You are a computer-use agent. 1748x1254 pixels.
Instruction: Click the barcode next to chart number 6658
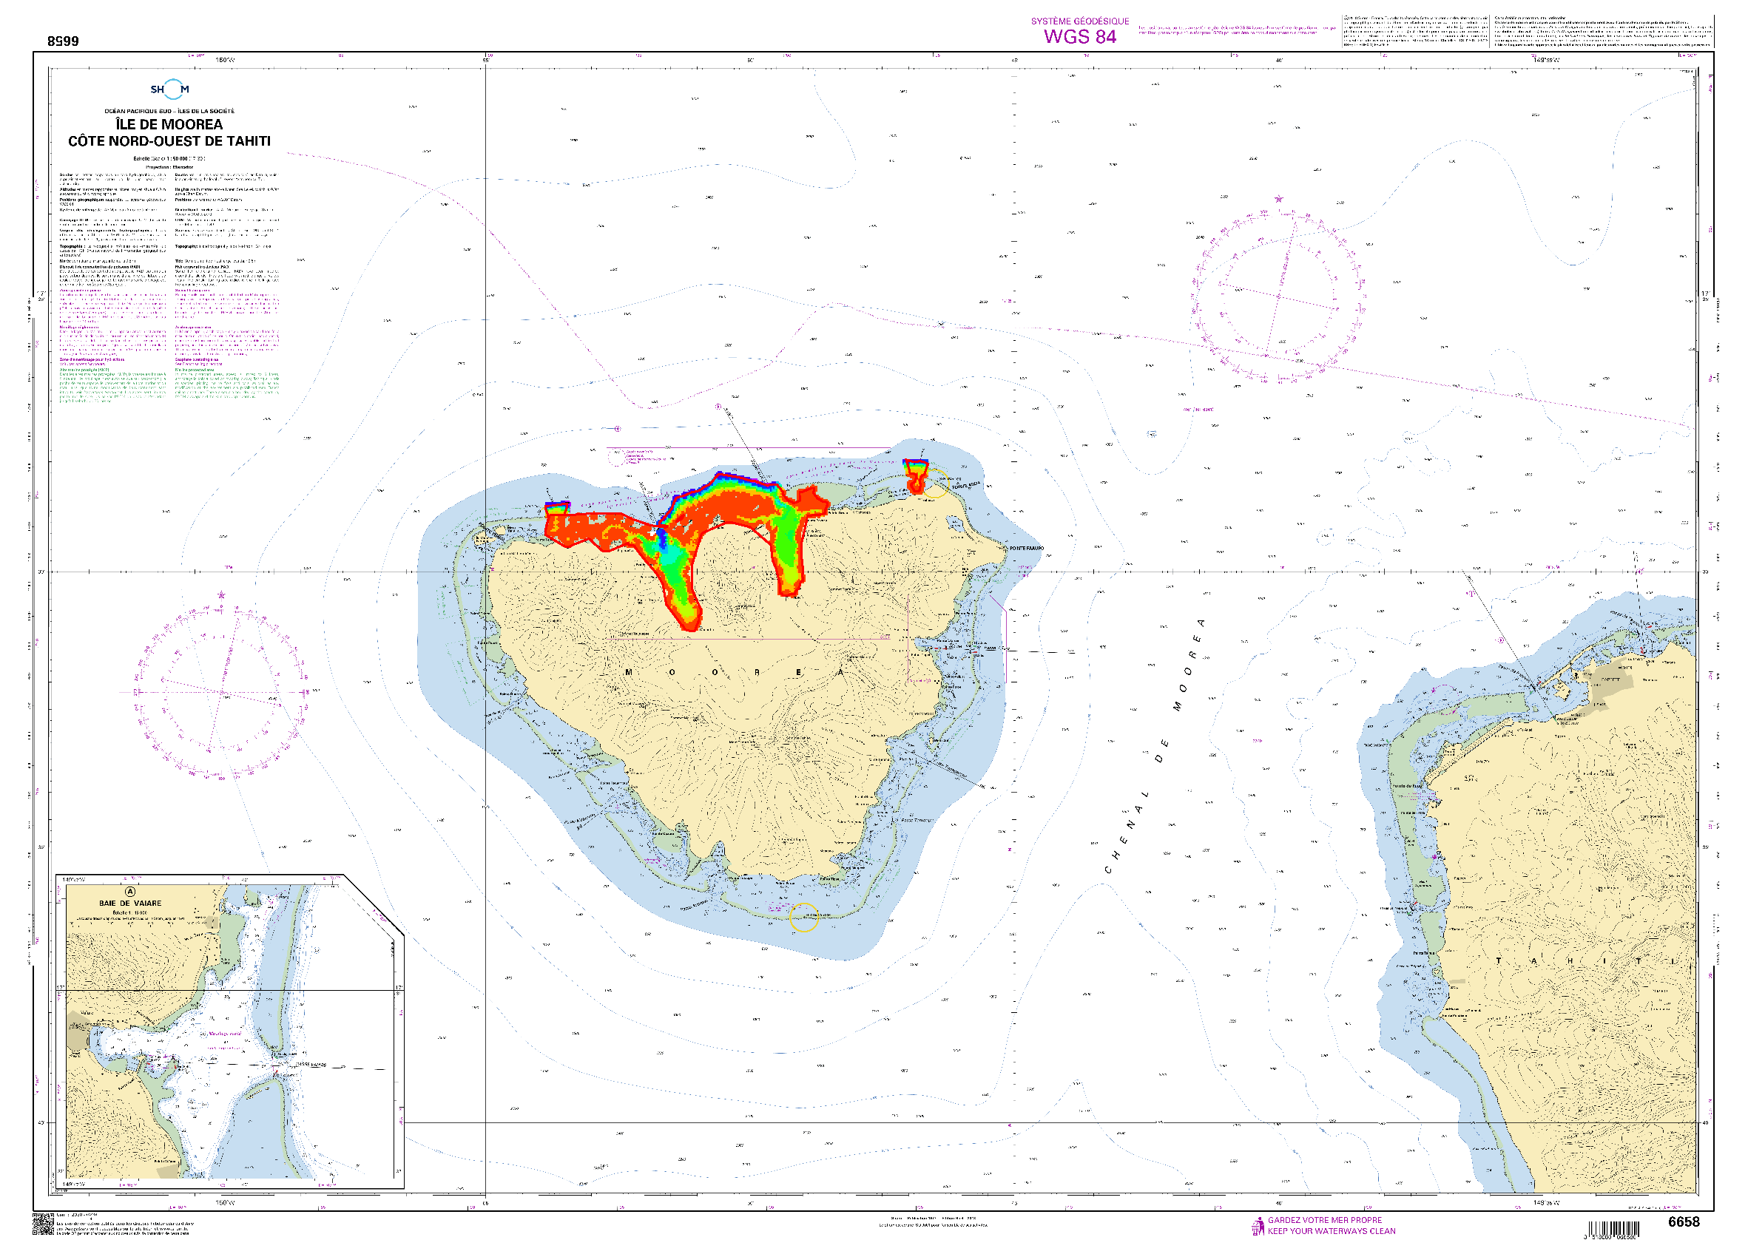pos(1614,1230)
